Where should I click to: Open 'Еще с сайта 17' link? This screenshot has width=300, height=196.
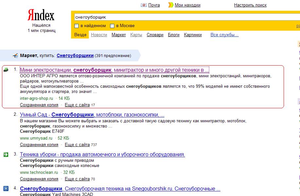[x=80, y=105]
